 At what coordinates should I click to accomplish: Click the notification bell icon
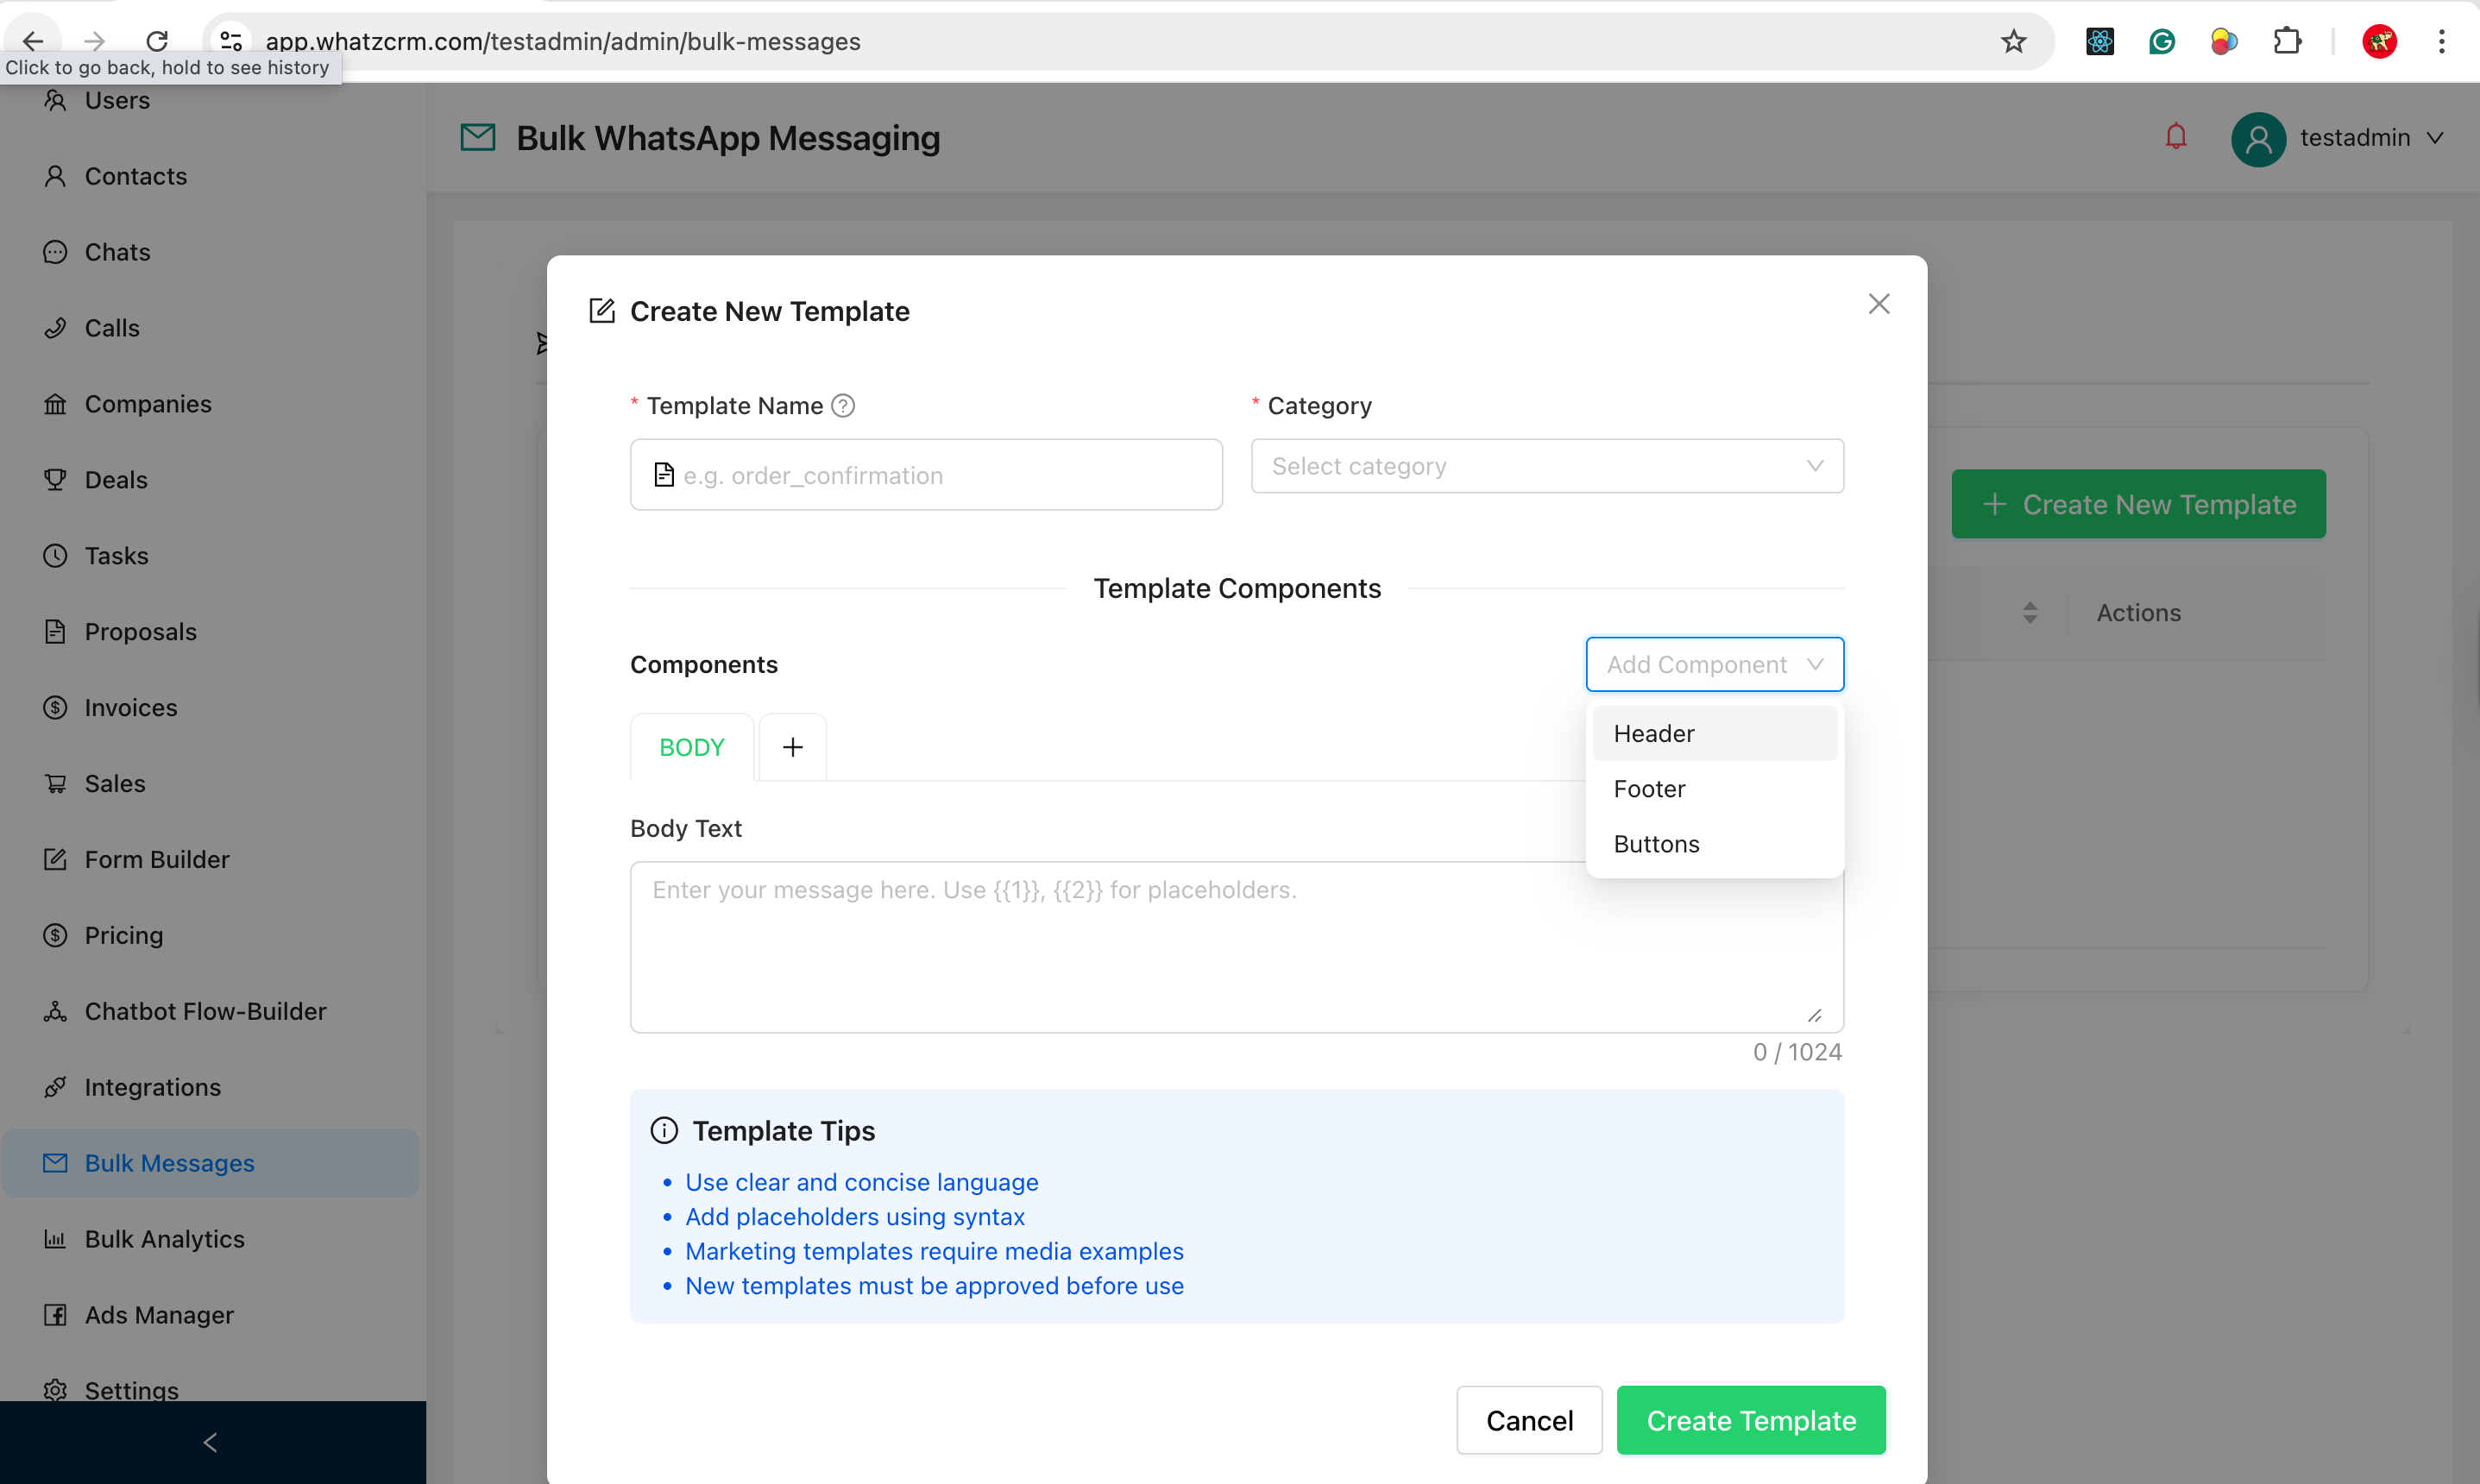tap(2175, 137)
